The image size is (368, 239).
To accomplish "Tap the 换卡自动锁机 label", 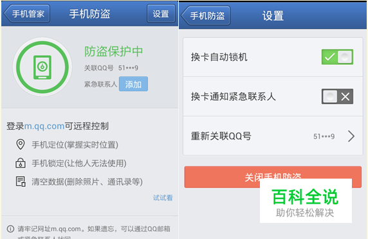I will pos(219,57).
